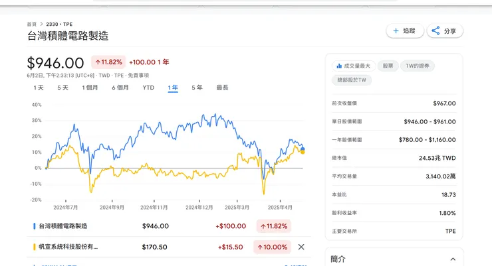This screenshot has height=266, width=492.
Task: Click the ↑11.82% badge in 台灣積體電路製造 row
Action: (274, 226)
